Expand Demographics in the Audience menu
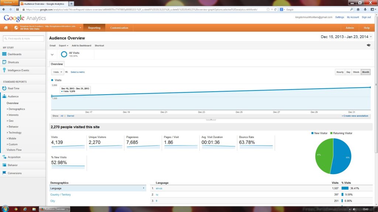378x212 pixels. 16,109
